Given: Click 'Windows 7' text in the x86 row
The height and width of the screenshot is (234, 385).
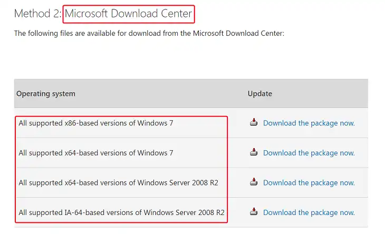Looking at the screenshot, I should 155,123.
